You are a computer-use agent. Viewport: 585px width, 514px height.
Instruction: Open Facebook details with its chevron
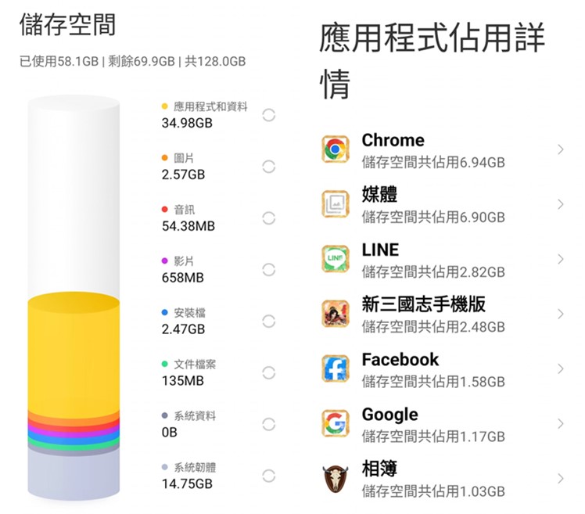[x=561, y=368]
